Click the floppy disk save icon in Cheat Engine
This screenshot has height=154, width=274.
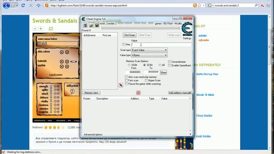tap(97, 26)
